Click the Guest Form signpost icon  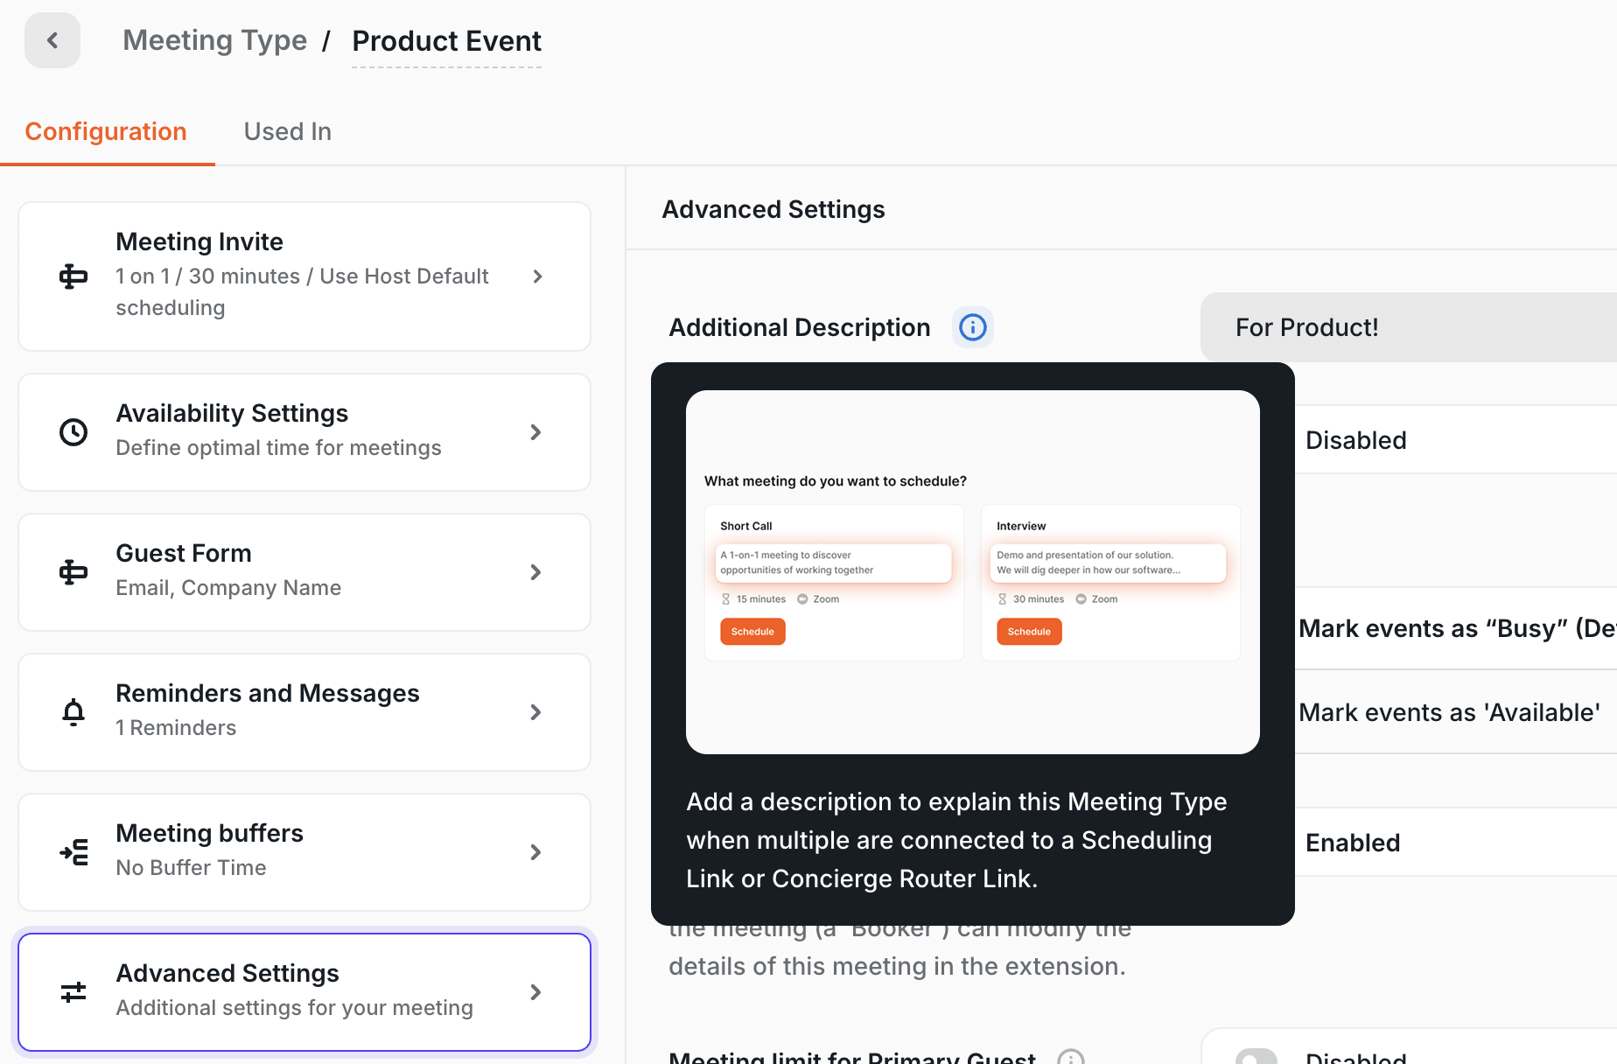point(73,572)
